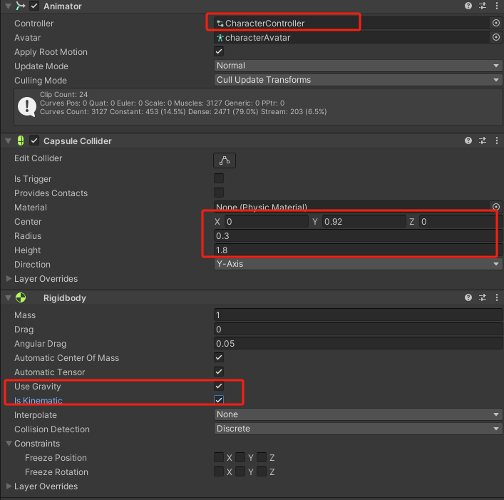
Task: Collapse the Constraints foldout
Action: pyautogui.click(x=9, y=444)
